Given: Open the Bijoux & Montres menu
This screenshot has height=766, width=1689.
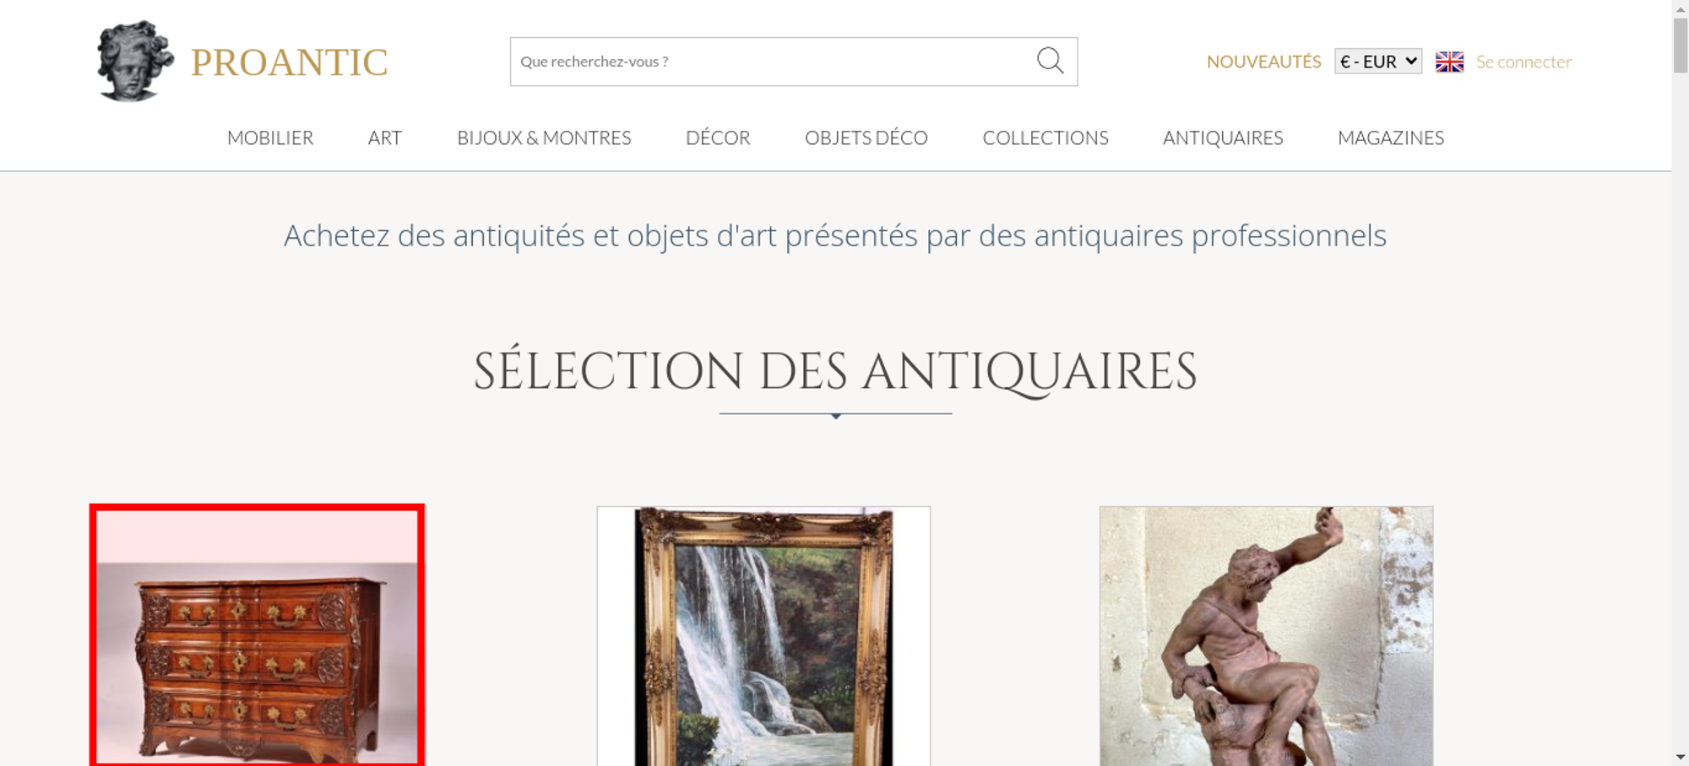Looking at the screenshot, I should click(544, 138).
